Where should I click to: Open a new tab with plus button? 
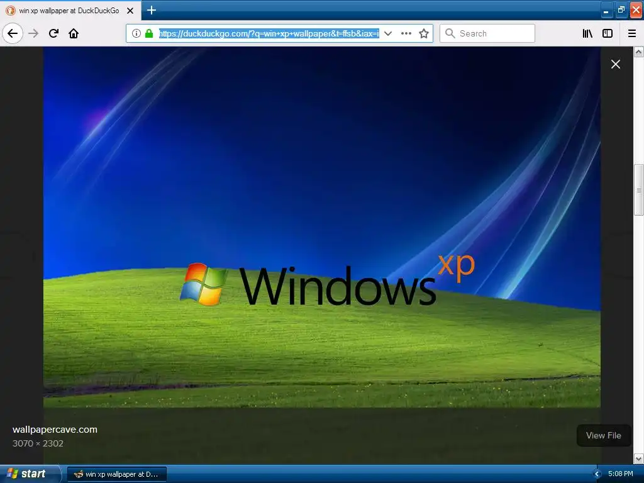pyautogui.click(x=151, y=10)
